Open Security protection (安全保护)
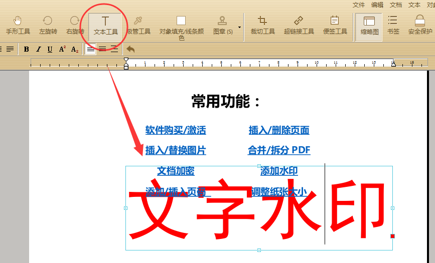 click(420, 25)
